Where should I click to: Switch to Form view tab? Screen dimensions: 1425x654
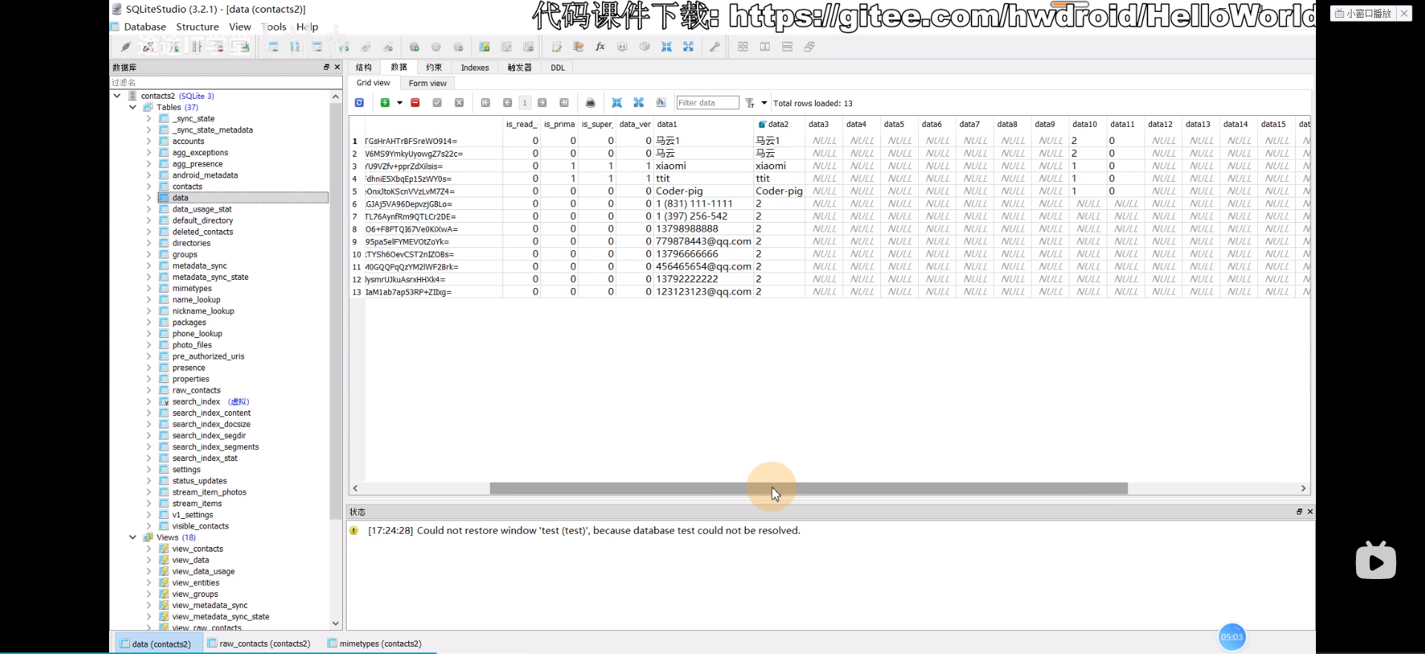pos(427,83)
